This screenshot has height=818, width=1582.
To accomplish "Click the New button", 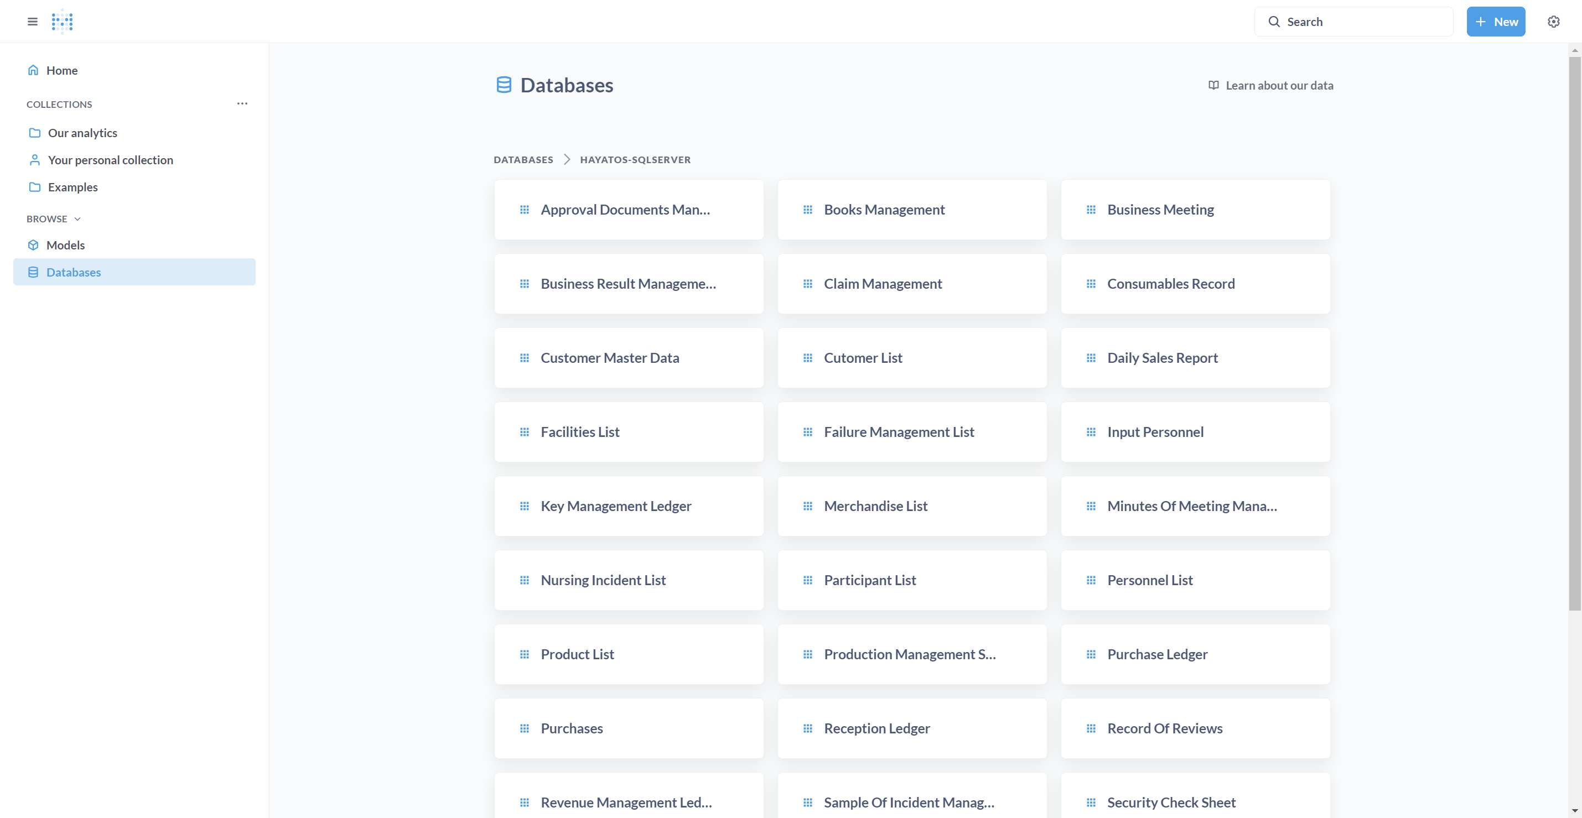I will click(1496, 22).
